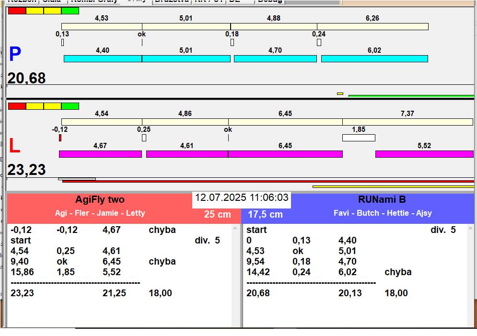Click the 9,40 split in AgiFly list
Viewport: 477px width, 336px height.
(20, 261)
